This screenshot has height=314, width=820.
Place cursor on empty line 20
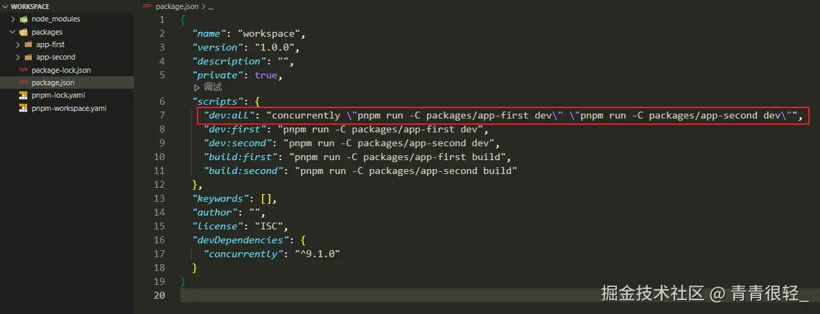(x=500, y=296)
